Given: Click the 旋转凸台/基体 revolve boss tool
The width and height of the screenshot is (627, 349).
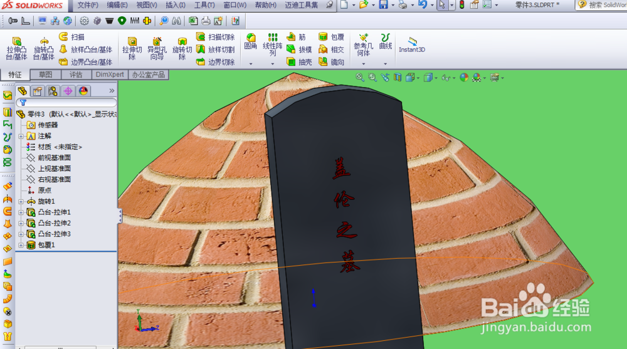Looking at the screenshot, I should [x=44, y=48].
